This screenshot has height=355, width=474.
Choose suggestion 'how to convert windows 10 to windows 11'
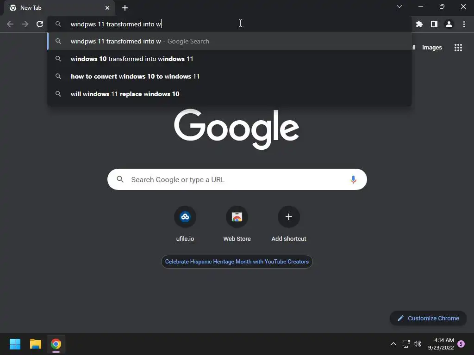230,76
